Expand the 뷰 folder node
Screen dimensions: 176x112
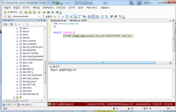14,97
